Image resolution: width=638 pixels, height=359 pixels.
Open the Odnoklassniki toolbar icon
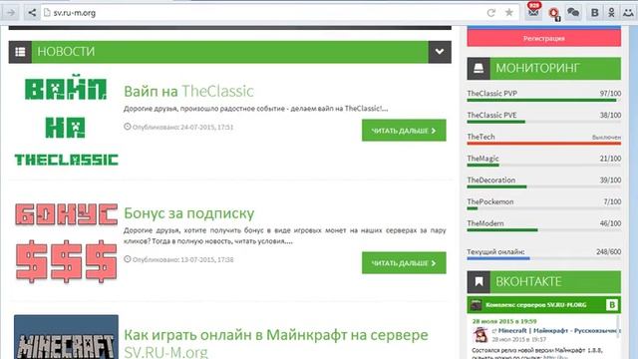[x=611, y=13]
